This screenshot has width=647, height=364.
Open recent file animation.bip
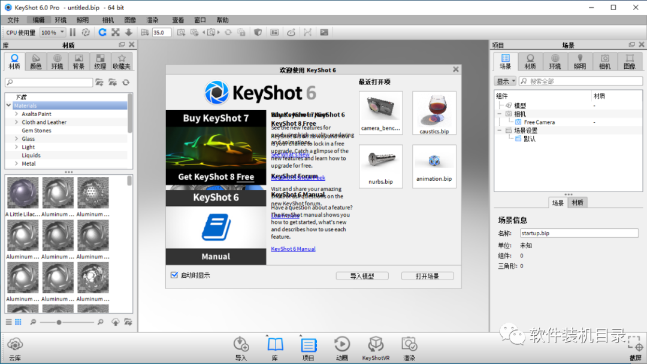pyautogui.click(x=434, y=166)
